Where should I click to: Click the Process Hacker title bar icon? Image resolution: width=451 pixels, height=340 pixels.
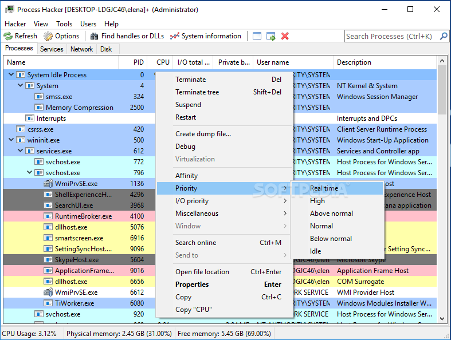click(10, 10)
